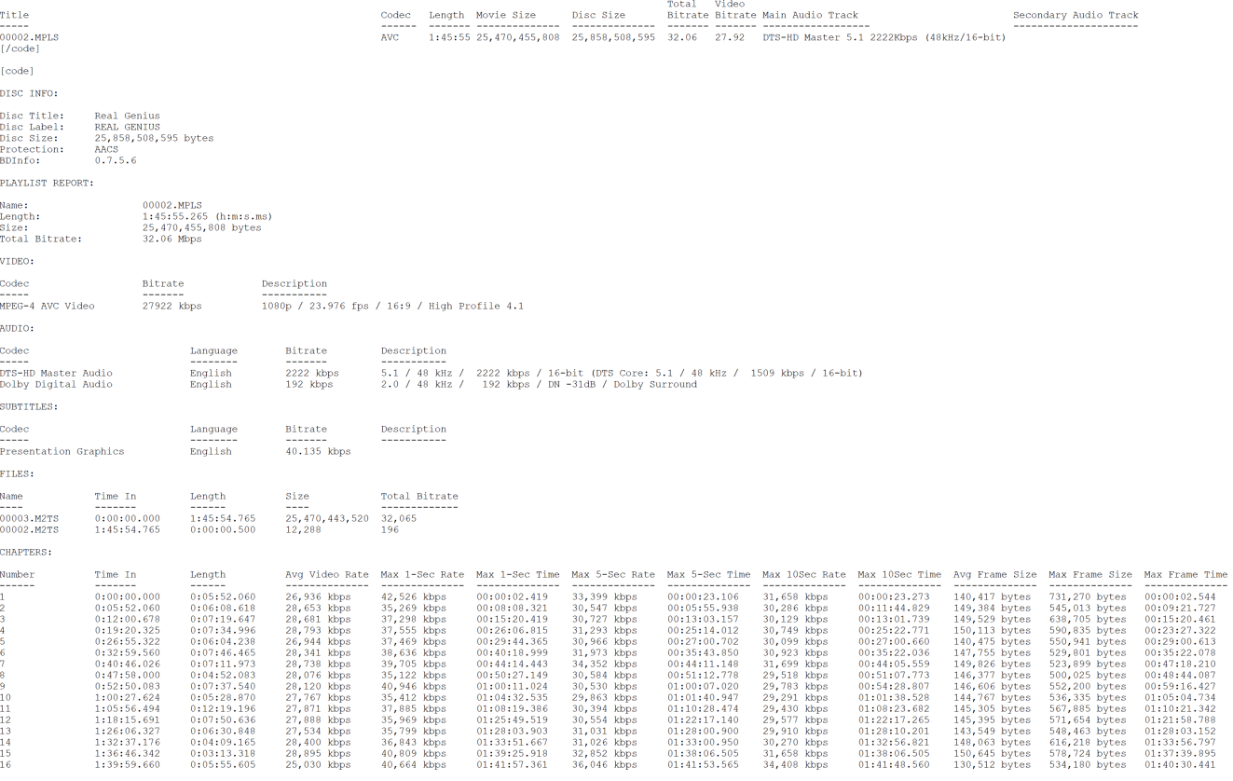Click the 32.06 Mbps total bitrate value

click(171, 239)
